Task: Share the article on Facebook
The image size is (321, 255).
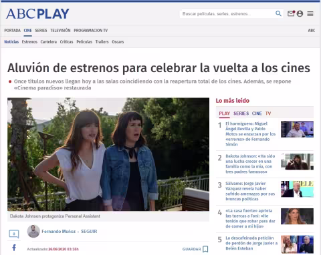Action: (14, 248)
